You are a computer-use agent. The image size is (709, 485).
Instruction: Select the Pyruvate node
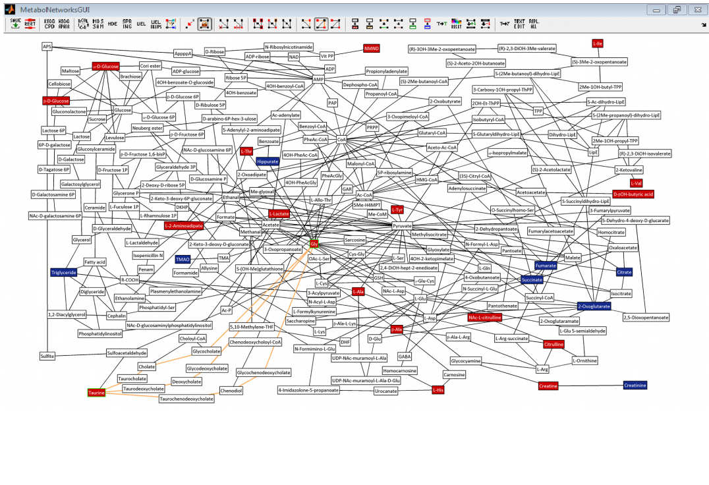point(402,225)
